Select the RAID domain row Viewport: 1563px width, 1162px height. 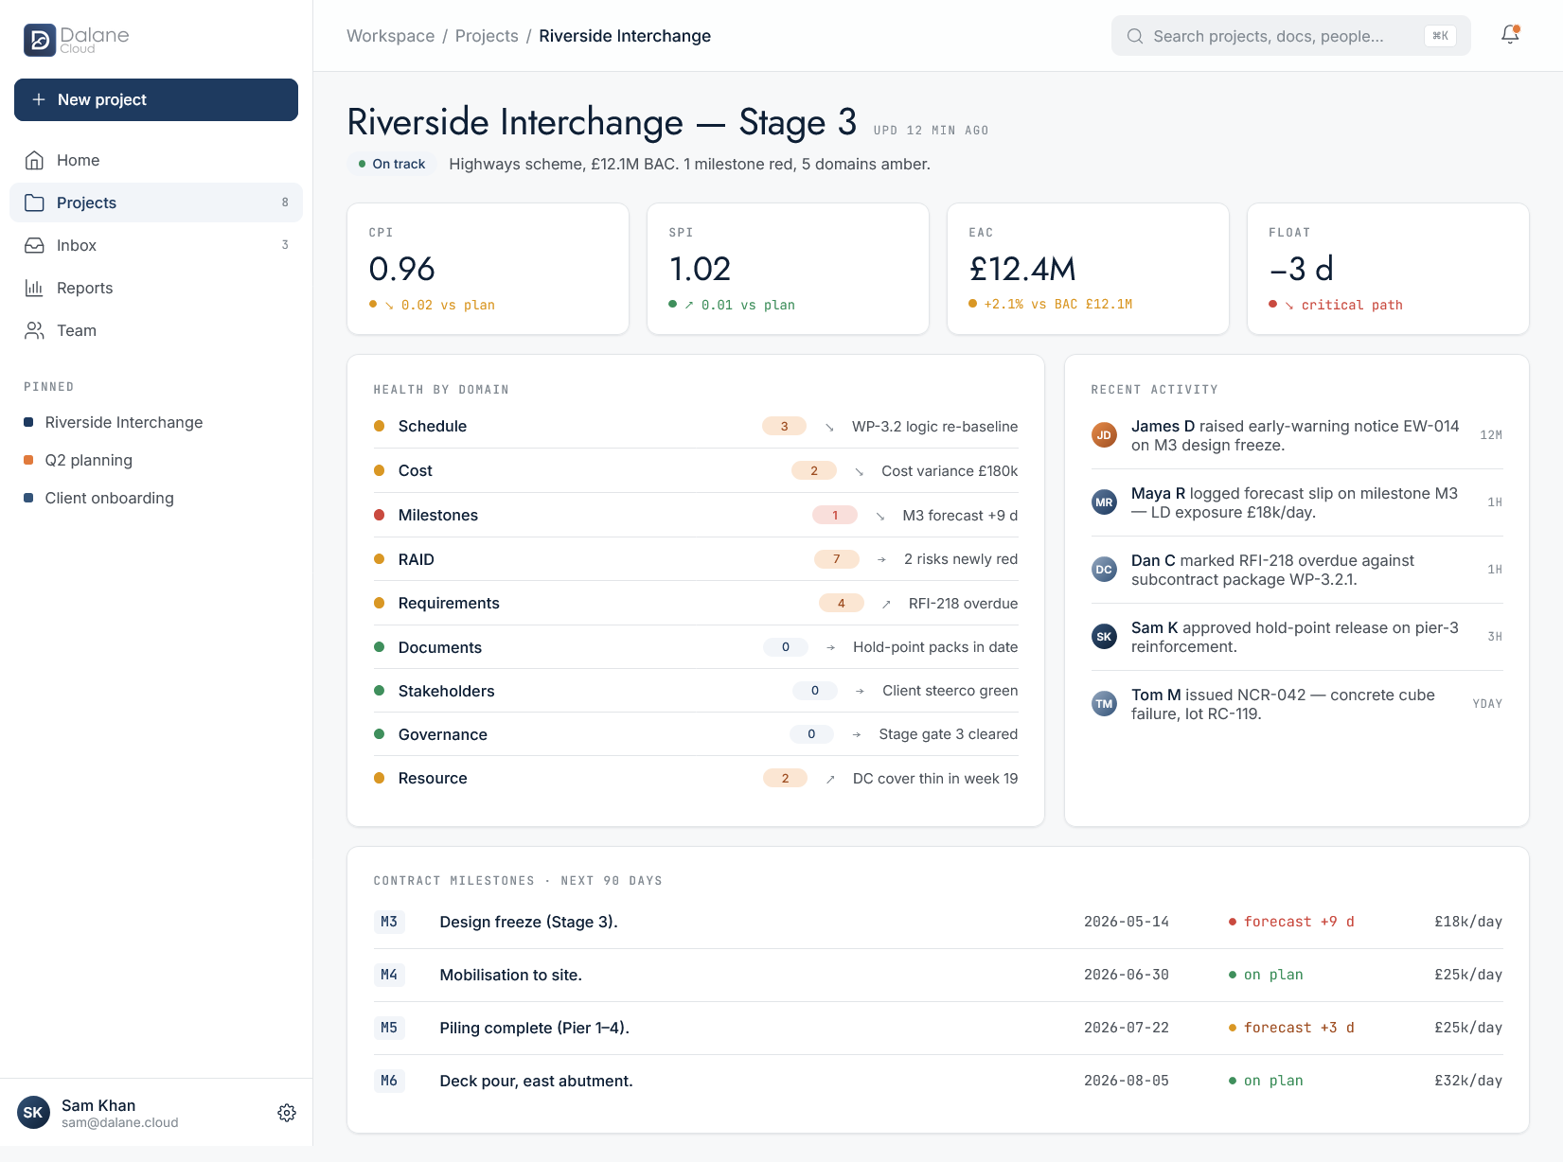point(696,559)
